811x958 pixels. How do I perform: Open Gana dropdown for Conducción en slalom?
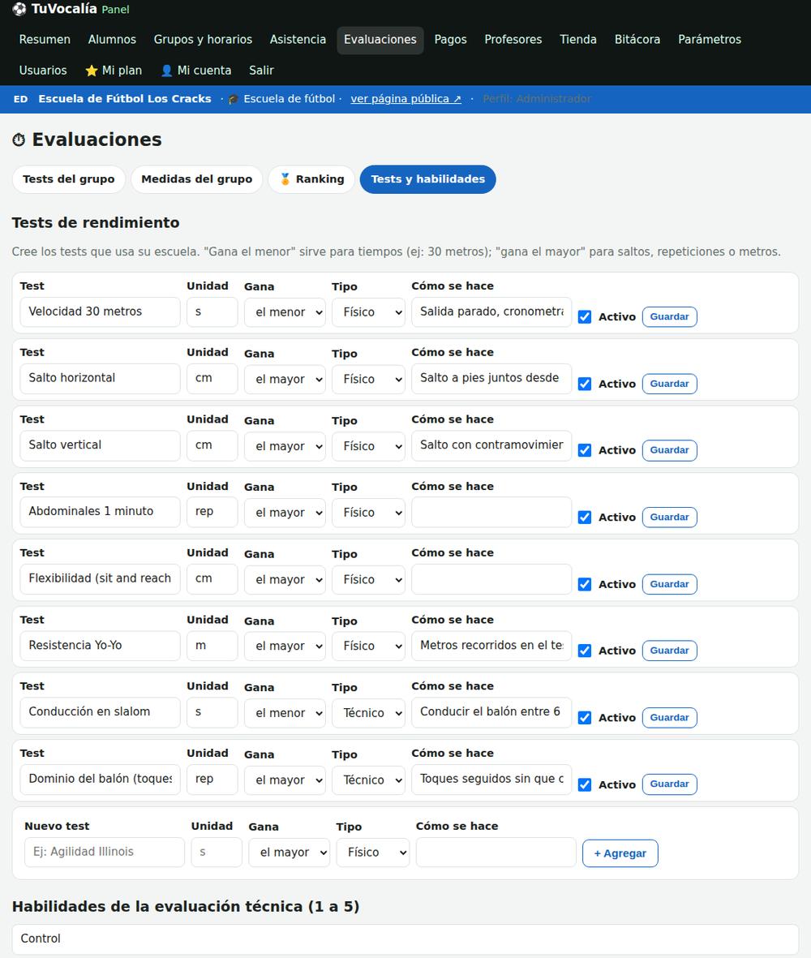coord(285,713)
